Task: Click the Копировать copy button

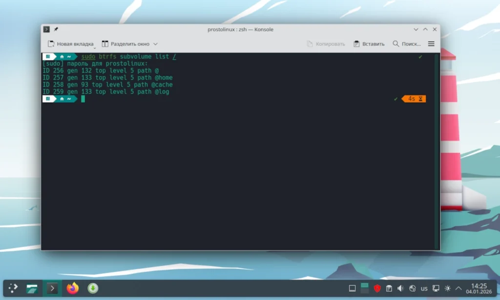Action: coord(326,44)
